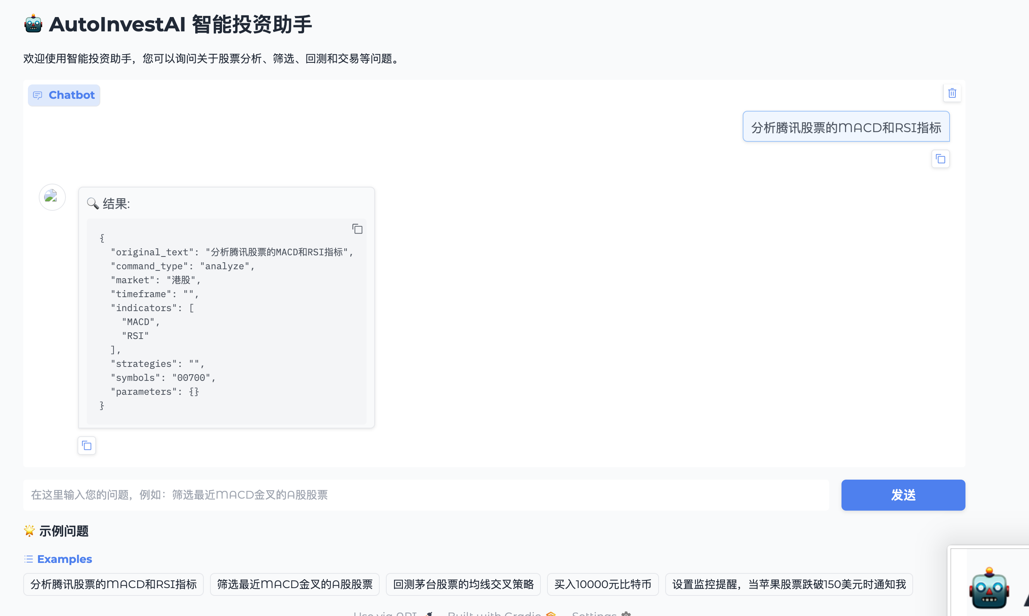Screen dimensions: 1029x616
Task: Select example 筛选最近MACD金叉的A股股票
Action: click(294, 584)
